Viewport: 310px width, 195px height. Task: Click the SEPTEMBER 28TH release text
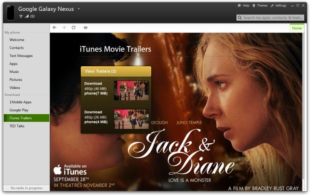pyautogui.click(x=71, y=179)
